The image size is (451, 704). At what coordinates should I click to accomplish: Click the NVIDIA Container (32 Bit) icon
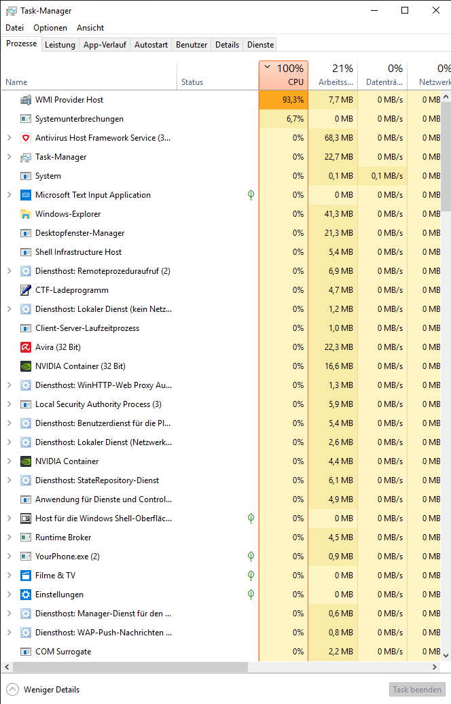26,366
